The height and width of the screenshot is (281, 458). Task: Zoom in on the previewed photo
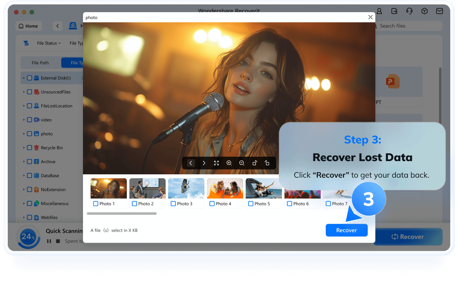[x=229, y=163]
